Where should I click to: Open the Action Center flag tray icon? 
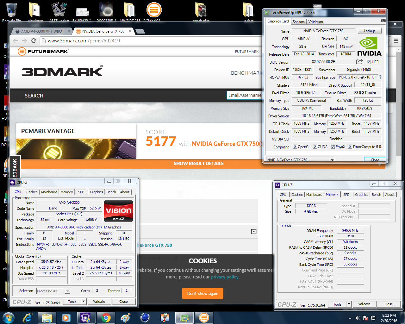(365, 318)
